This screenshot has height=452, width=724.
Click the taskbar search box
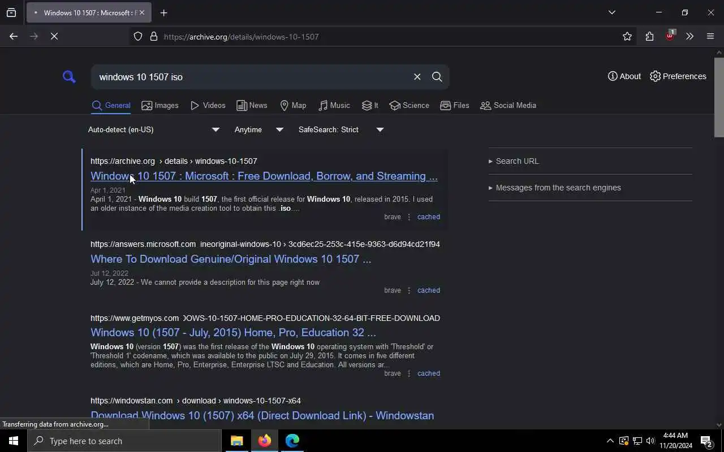tap(124, 441)
